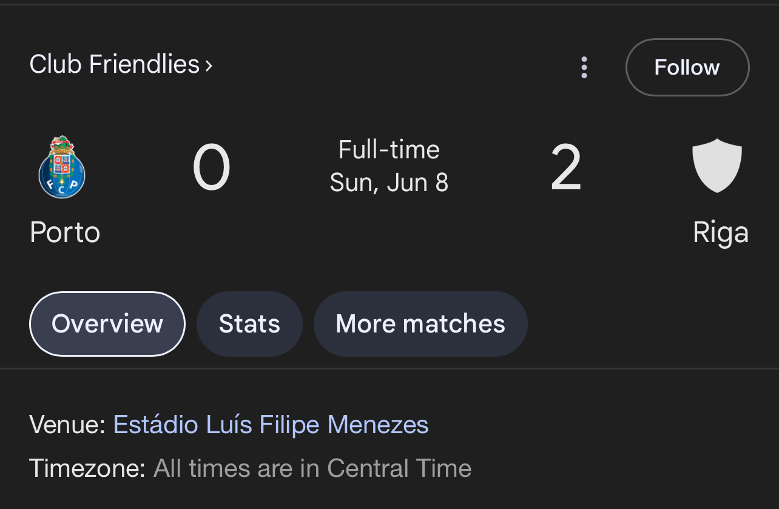779x509 pixels.
Task: Click the Porto team name
Action: pyautogui.click(x=65, y=233)
